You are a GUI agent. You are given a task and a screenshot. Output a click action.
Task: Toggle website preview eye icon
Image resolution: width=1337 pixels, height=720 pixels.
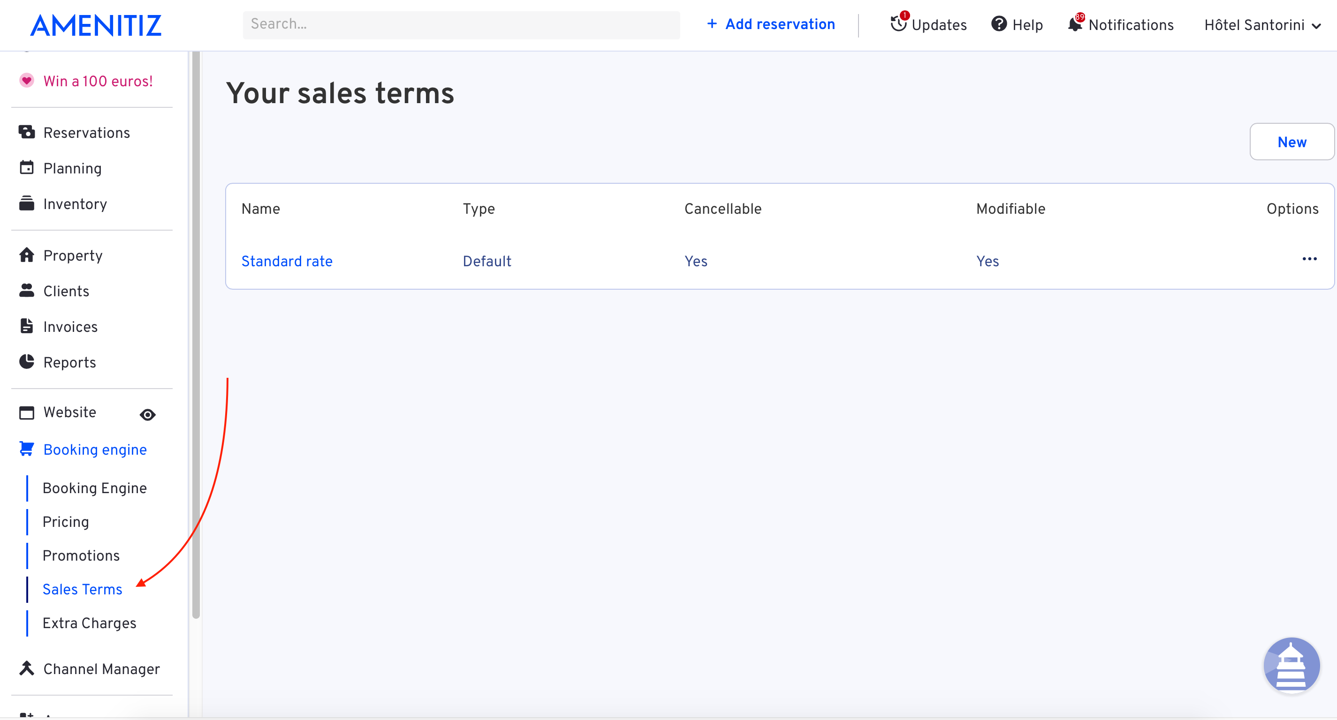pos(148,415)
